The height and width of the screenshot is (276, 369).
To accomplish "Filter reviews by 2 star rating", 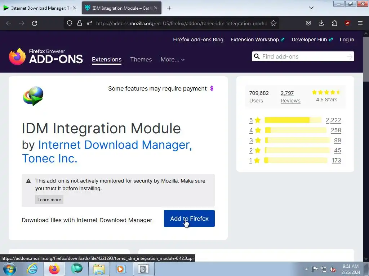I will 255,151.
